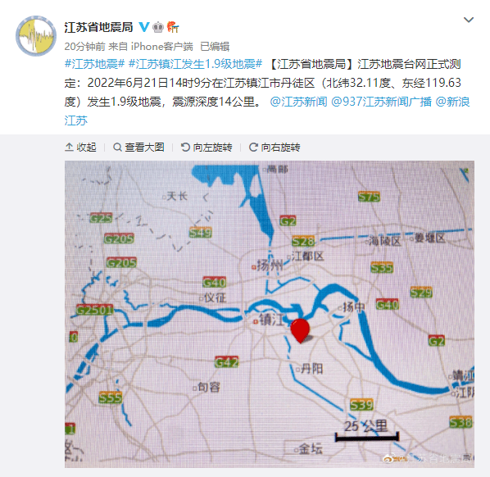
Task: Rotate image left with 向左旋转
Action: (x=206, y=148)
